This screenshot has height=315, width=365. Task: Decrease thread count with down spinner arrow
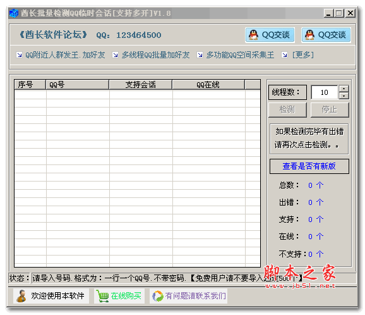pyautogui.click(x=344, y=96)
